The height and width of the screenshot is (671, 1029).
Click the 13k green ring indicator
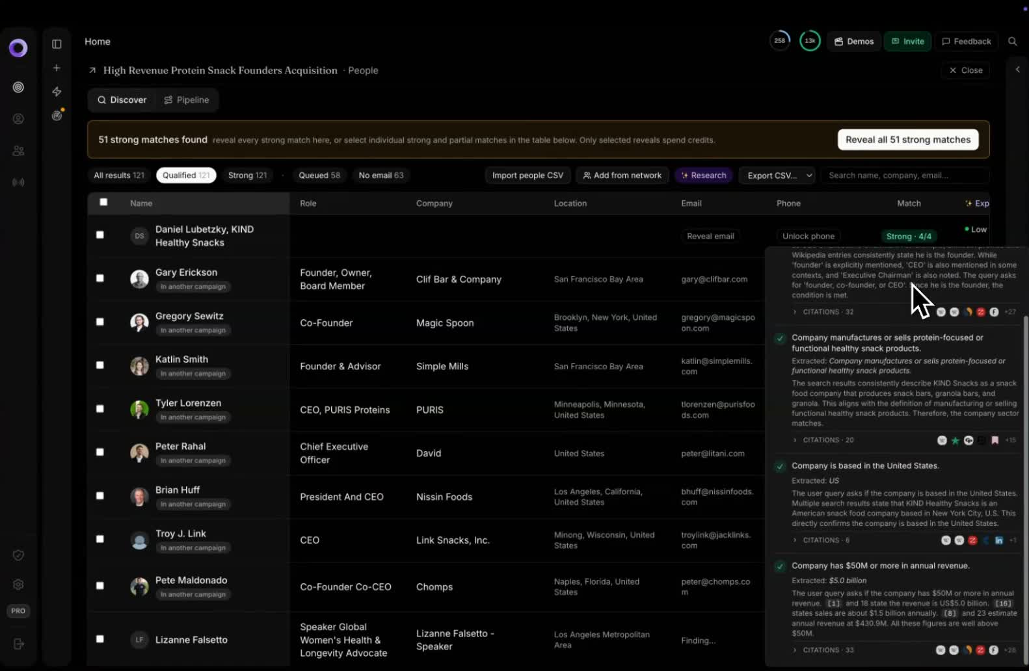(810, 41)
